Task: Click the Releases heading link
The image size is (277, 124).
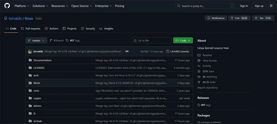Action: tap(203, 98)
